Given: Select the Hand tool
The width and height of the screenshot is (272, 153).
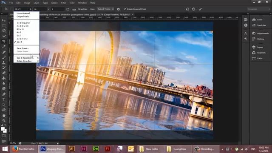Looking at the screenshot, I should click(x=4, y=116).
